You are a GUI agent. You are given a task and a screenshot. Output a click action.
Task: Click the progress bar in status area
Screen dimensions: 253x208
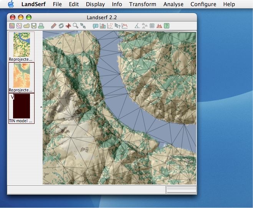pyautogui.click(x=182, y=190)
